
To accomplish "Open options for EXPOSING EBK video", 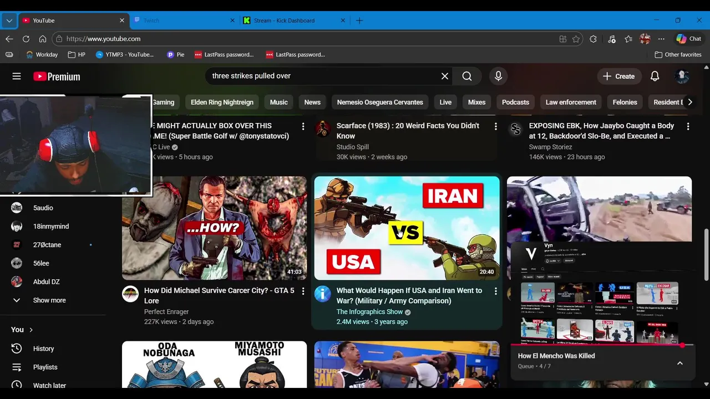I will (688, 126).
